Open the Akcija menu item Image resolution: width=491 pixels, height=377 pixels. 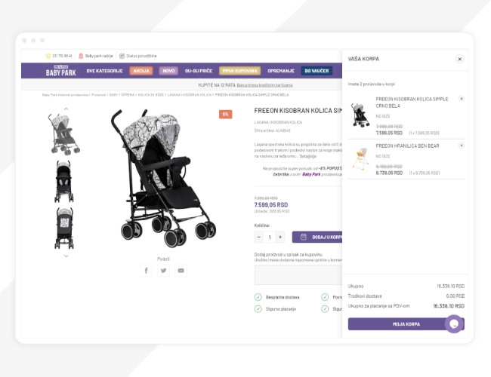[141, 71]
